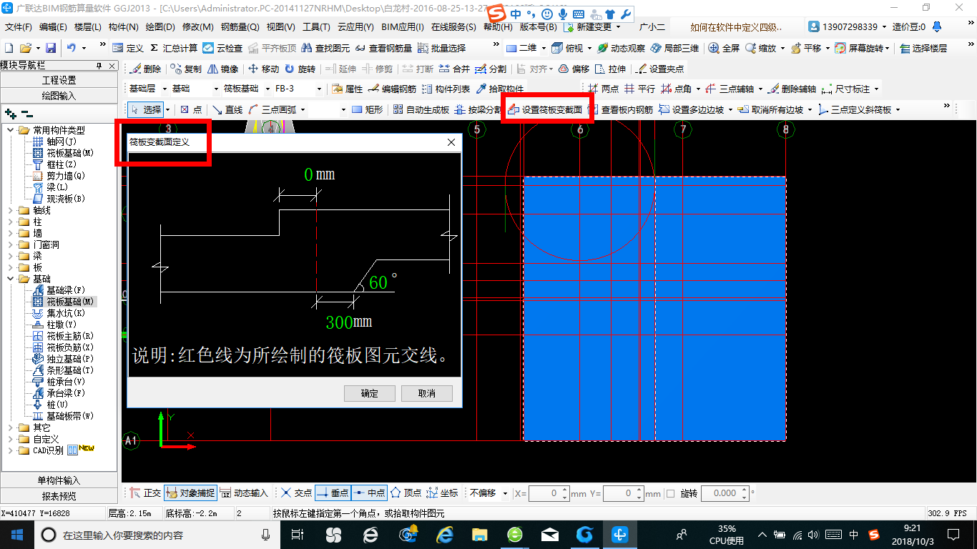The image size is (977, 549).
Task: Click 编辑钢筋 edit rebar
Action: 393,89
